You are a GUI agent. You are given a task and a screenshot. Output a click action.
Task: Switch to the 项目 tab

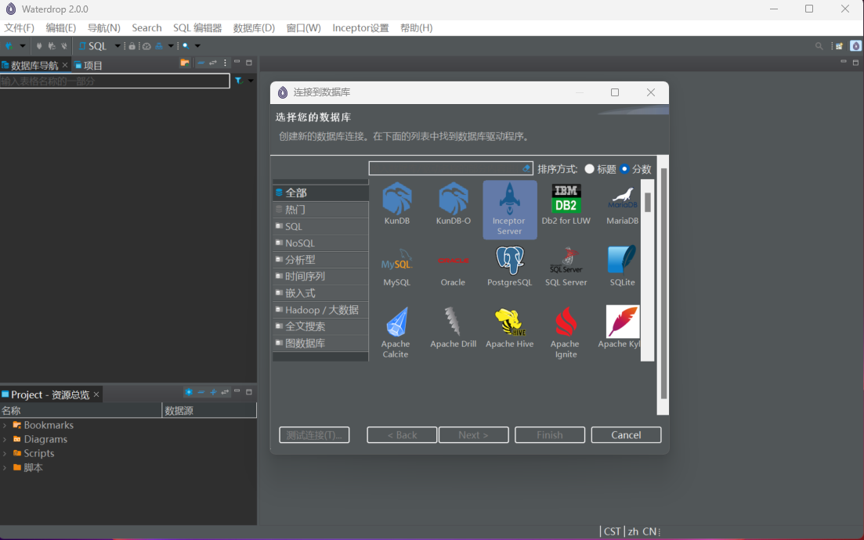pyautogui.click(x=89, y=66)
